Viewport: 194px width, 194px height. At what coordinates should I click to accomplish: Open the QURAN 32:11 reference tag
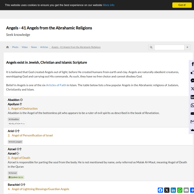pos(16,177)
